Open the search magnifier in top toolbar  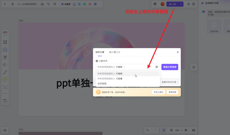55,4
